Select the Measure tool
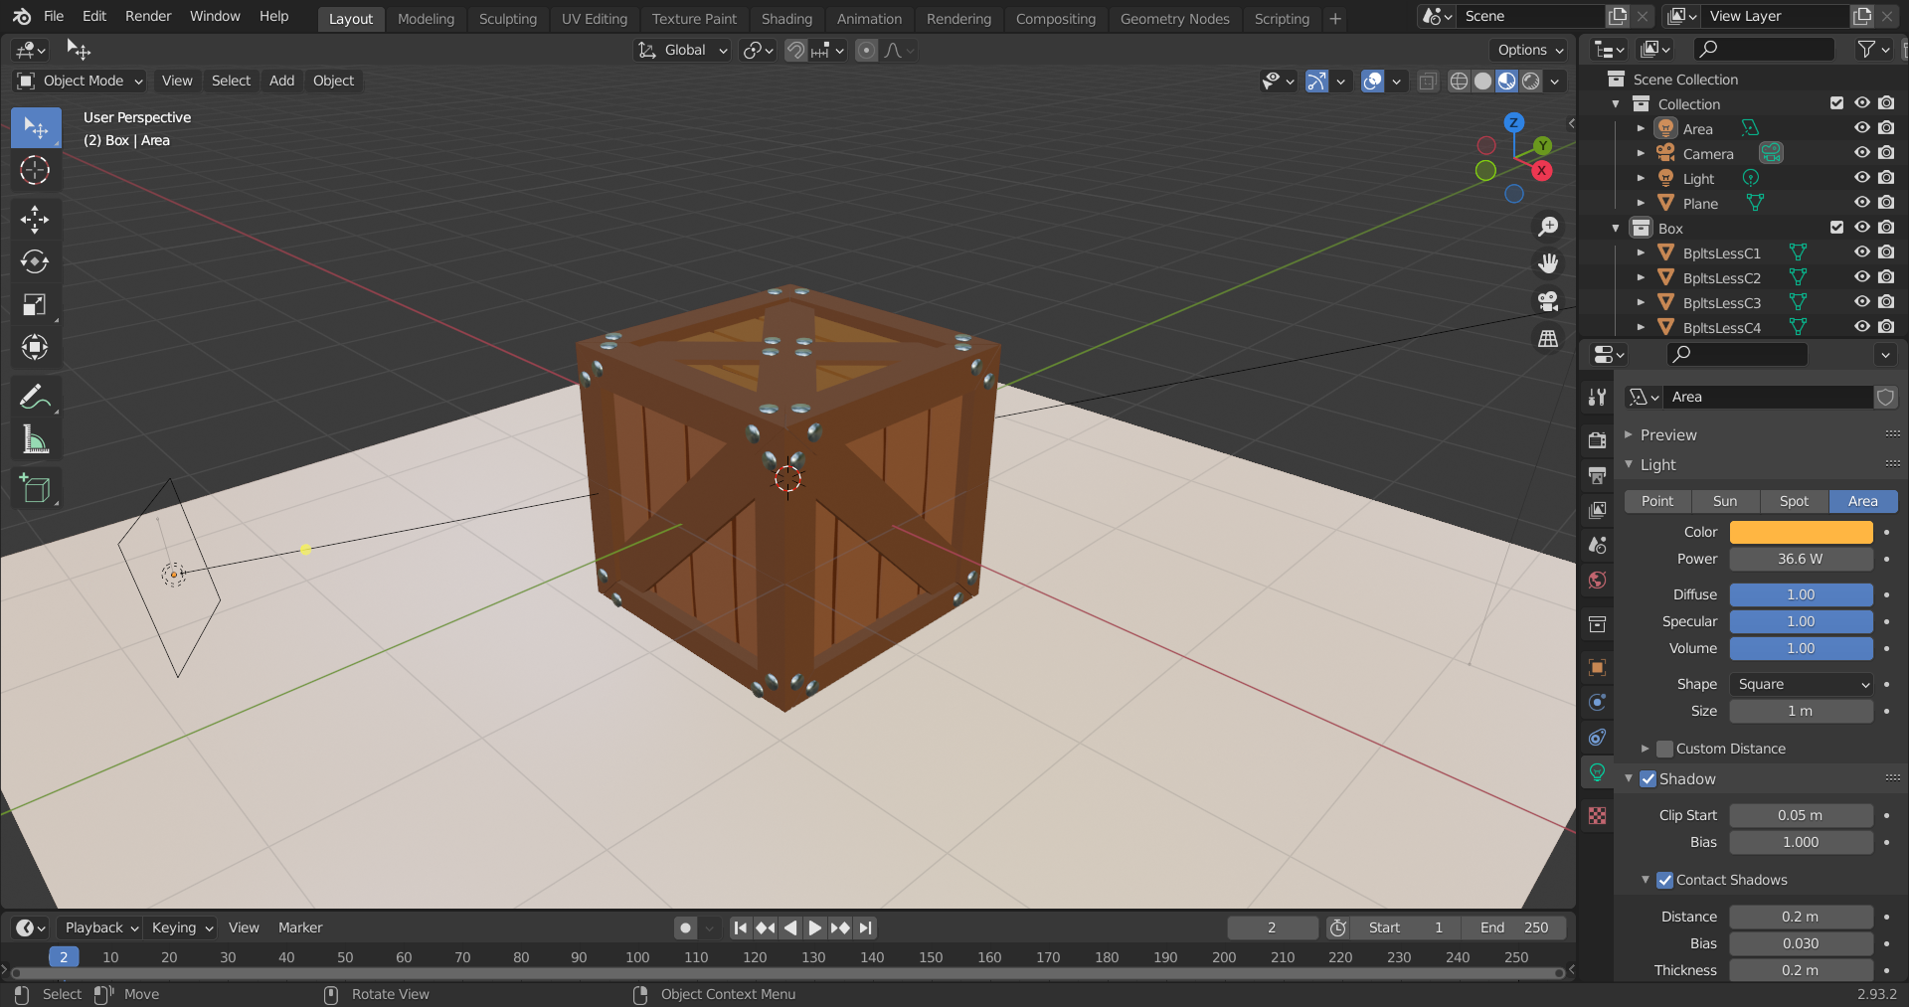This screenshot has width=1909, height=1007. click(35, 440)
